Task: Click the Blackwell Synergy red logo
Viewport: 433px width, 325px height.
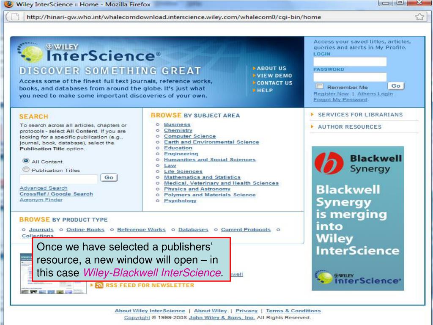Action: (x=329, y=163)
